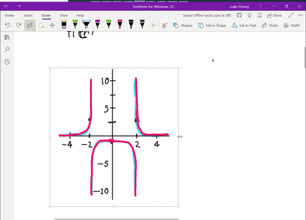Screen dimensions: 306x220
Task: Toggle the Lasso Select tool
Action: [42, 25]
